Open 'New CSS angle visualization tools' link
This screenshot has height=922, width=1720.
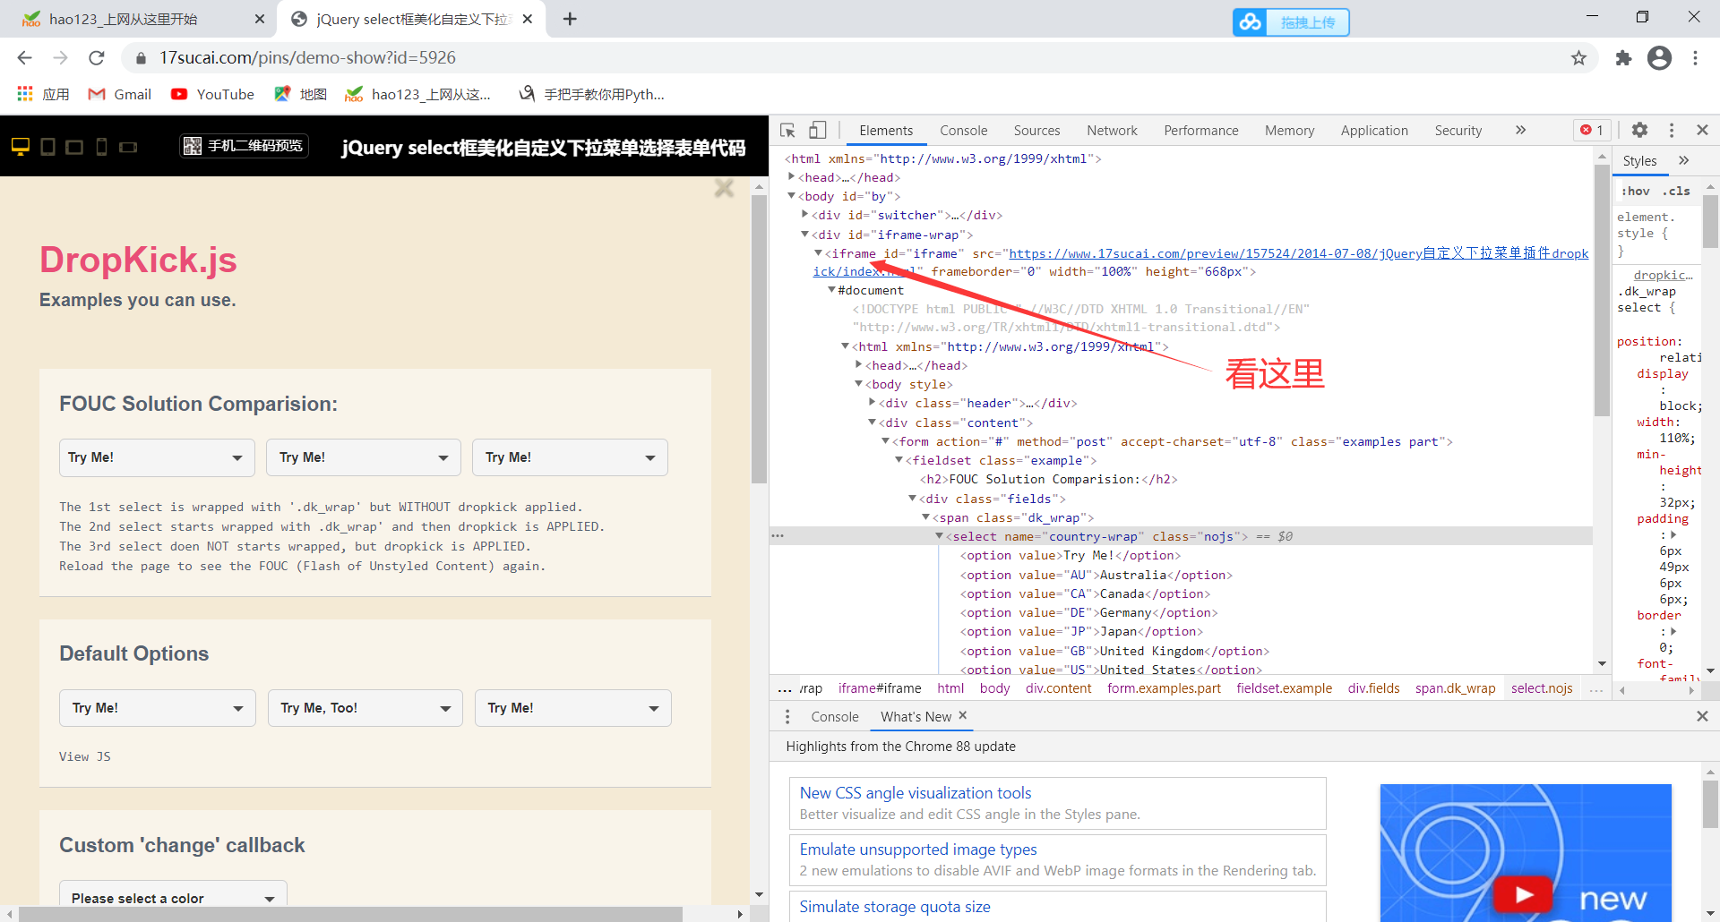coord(915,793)
